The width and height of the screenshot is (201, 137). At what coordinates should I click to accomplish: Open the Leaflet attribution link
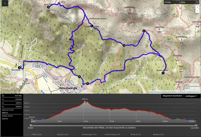tap(151, 92)
